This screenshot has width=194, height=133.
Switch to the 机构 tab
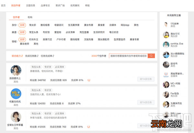pos(30,17)
